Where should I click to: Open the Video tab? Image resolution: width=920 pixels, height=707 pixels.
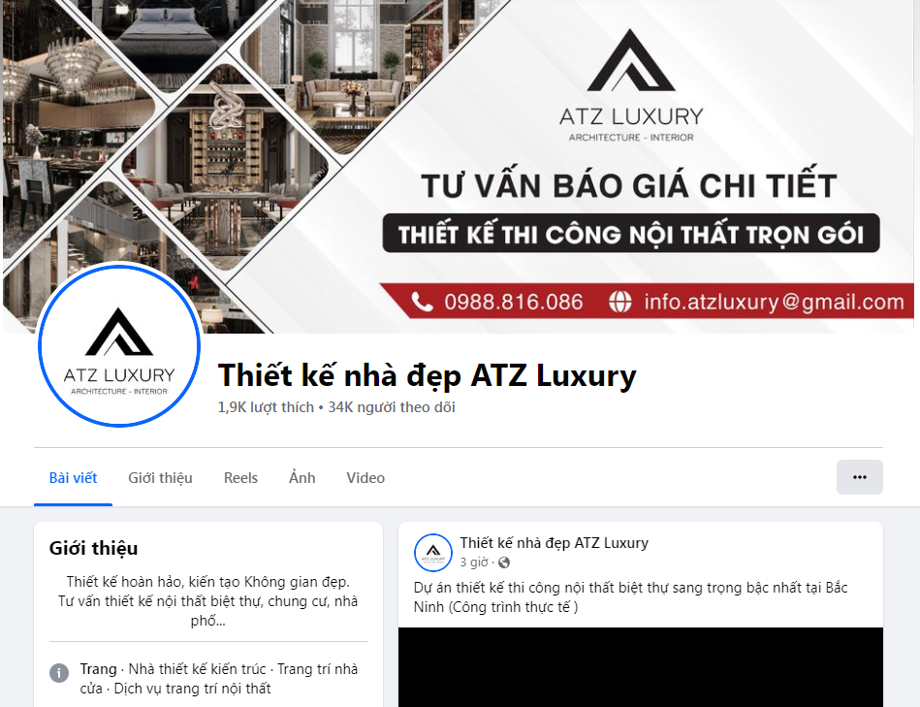365,478
